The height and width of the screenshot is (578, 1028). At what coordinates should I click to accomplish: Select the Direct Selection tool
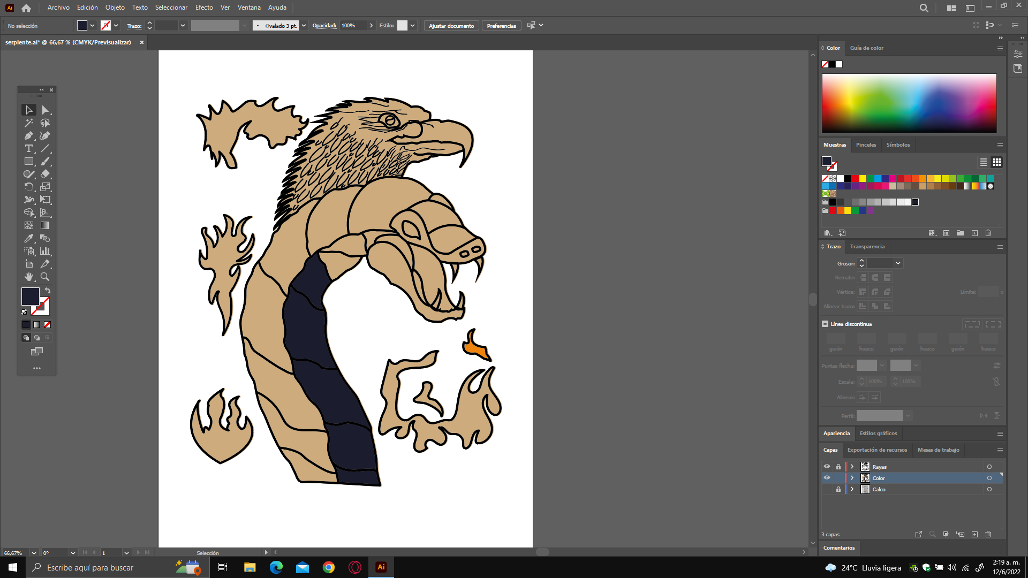click(x=46, y=110)
